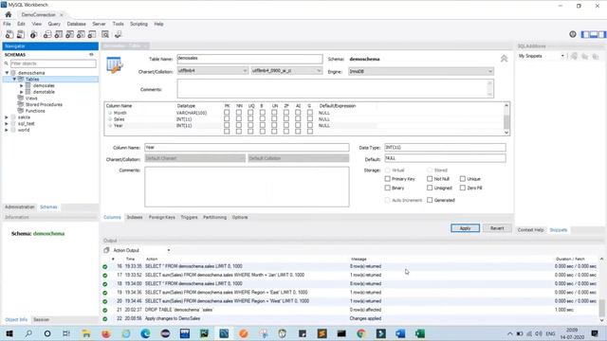Image resolution: width=607 pixels, height=341 pixels.
Task: Switch to the Administration tab
Action: click(20, 207)
